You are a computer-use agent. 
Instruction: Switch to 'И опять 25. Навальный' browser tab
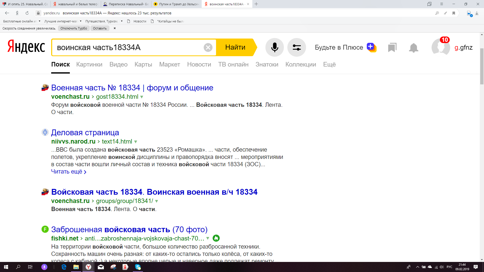tap(25, 4)
